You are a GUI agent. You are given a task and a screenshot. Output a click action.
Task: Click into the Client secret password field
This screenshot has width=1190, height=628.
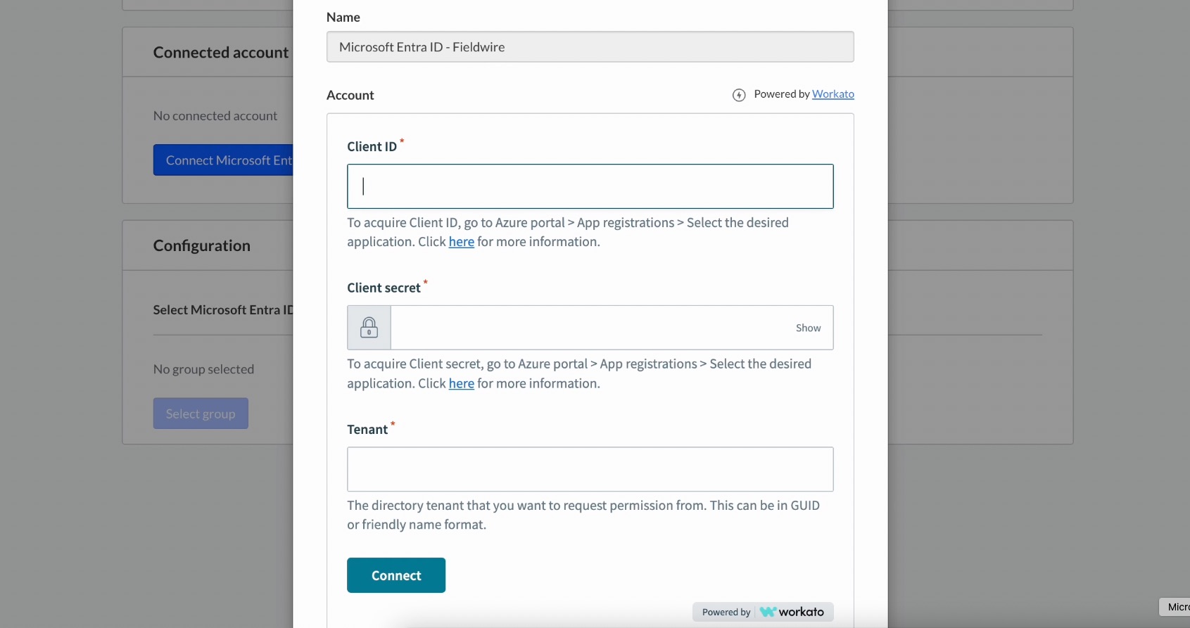point(591,328)
